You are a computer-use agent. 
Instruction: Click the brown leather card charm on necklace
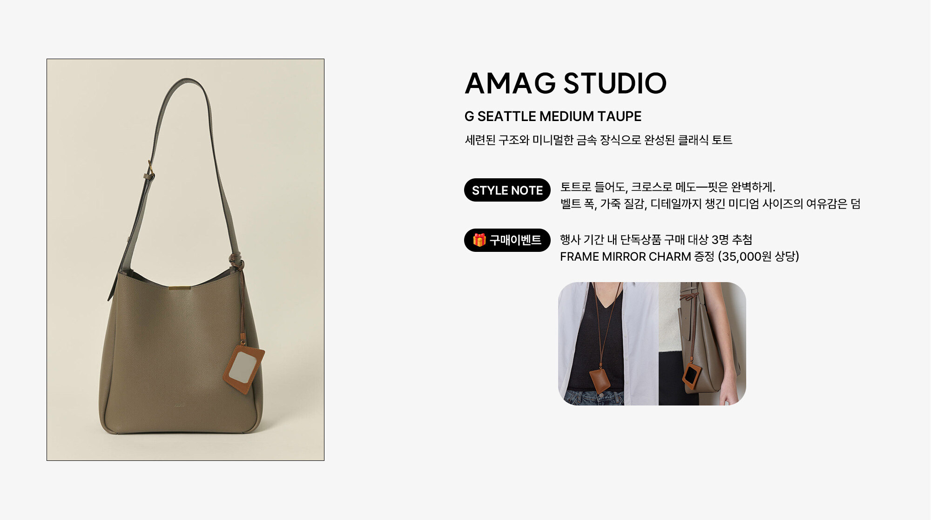coord(600,380)
